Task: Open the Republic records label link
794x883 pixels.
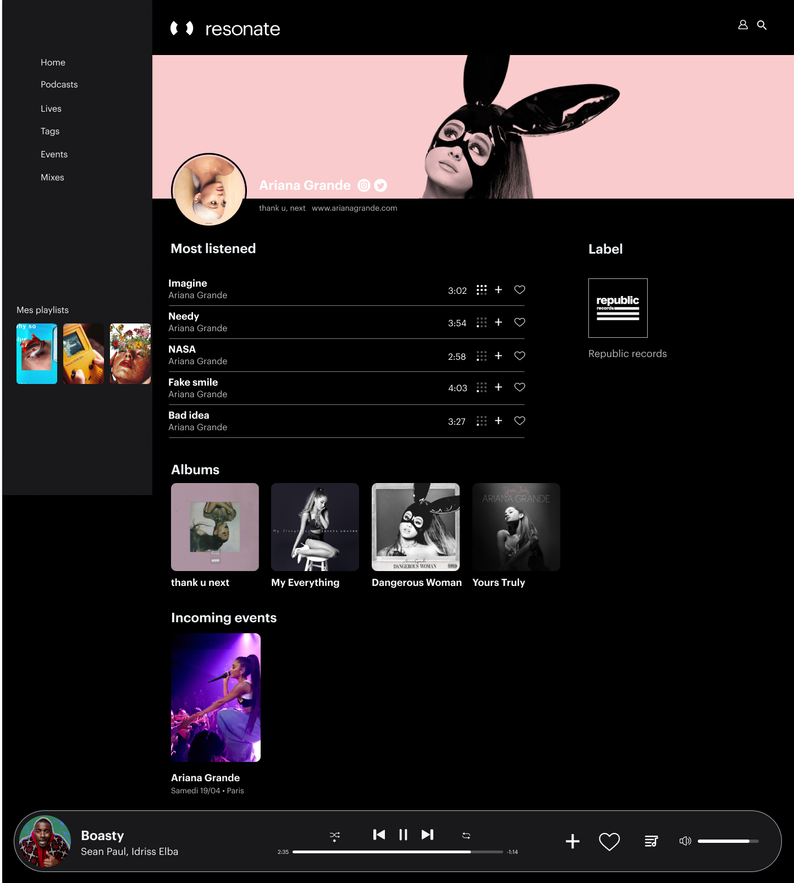Action: tap(627, 354)
